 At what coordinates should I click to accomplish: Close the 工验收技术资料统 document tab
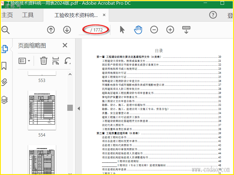(x=104, y=15)
